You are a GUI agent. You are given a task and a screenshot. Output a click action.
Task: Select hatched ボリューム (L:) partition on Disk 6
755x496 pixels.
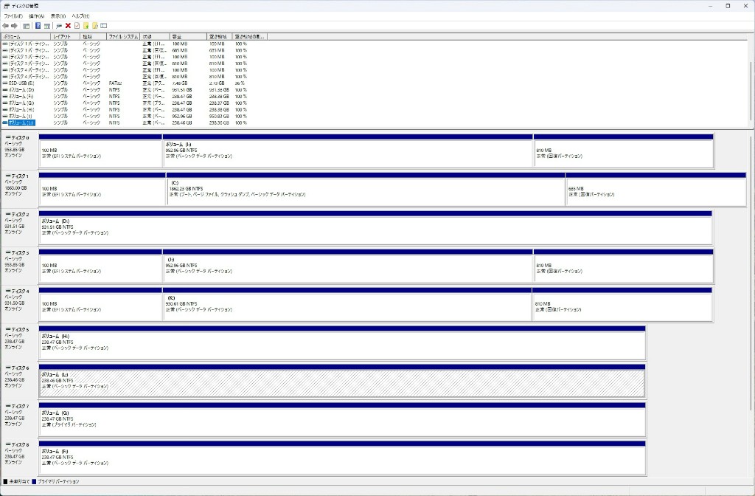[x=342, y=382]
